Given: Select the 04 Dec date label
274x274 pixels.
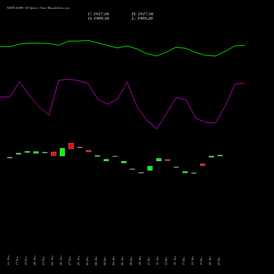Looking at the screenshot, I should tap(113, 260).
